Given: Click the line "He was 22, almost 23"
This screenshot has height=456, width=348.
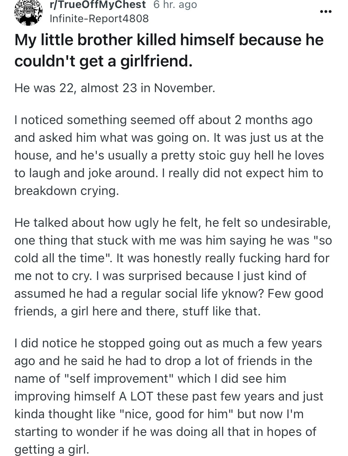Looking at the screenshot, I should [x=115, y=88].
